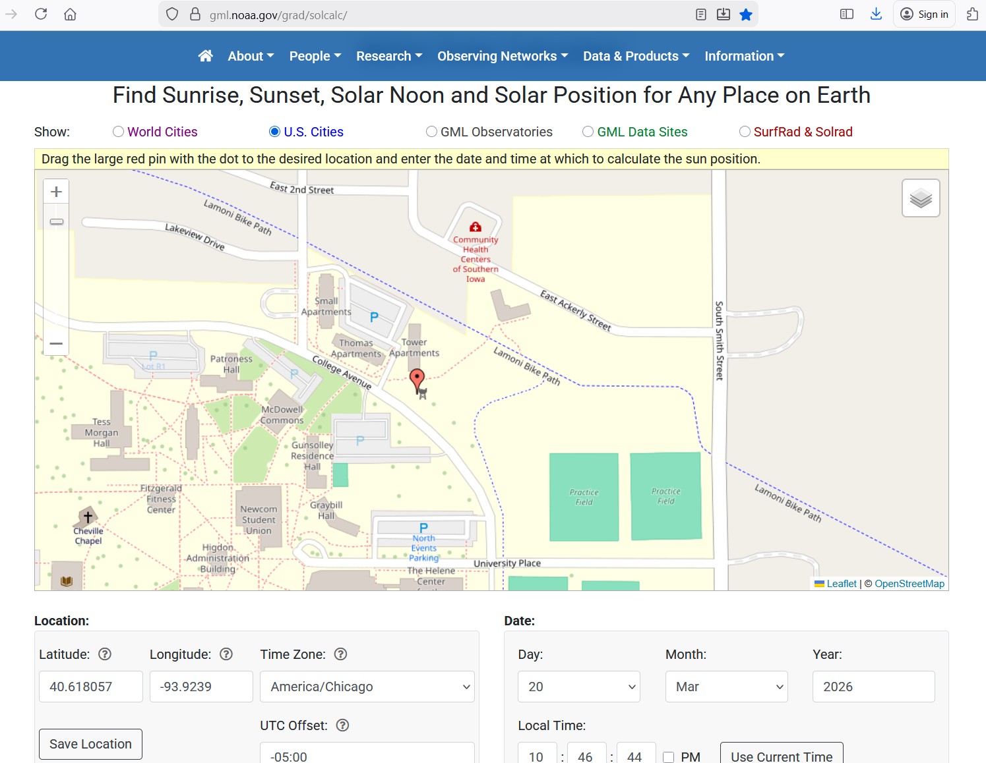Expand the Day dropdown
This screenshot has height=763, width=986.
(578, 687)
